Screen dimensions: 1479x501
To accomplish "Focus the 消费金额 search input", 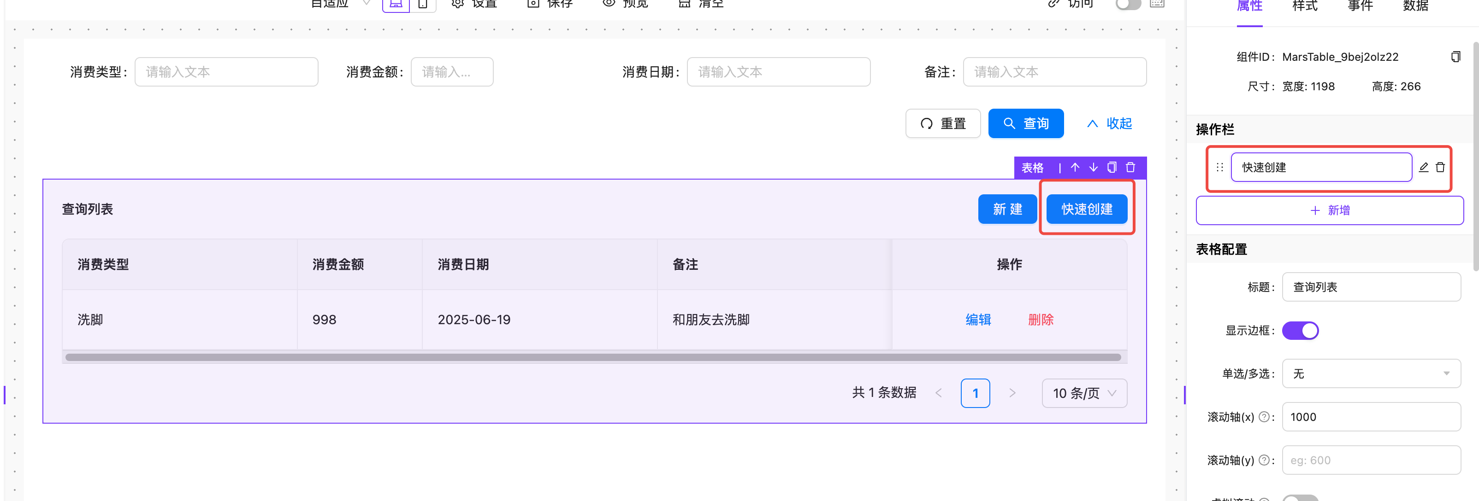I will point(452,72).
